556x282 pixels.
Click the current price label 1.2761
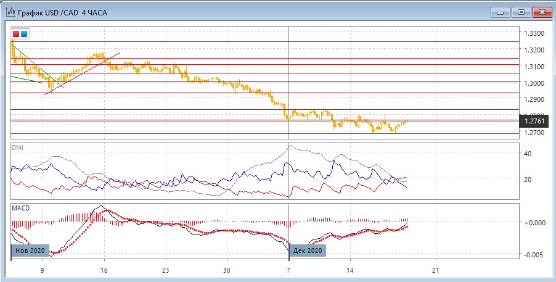click(534, 120)
